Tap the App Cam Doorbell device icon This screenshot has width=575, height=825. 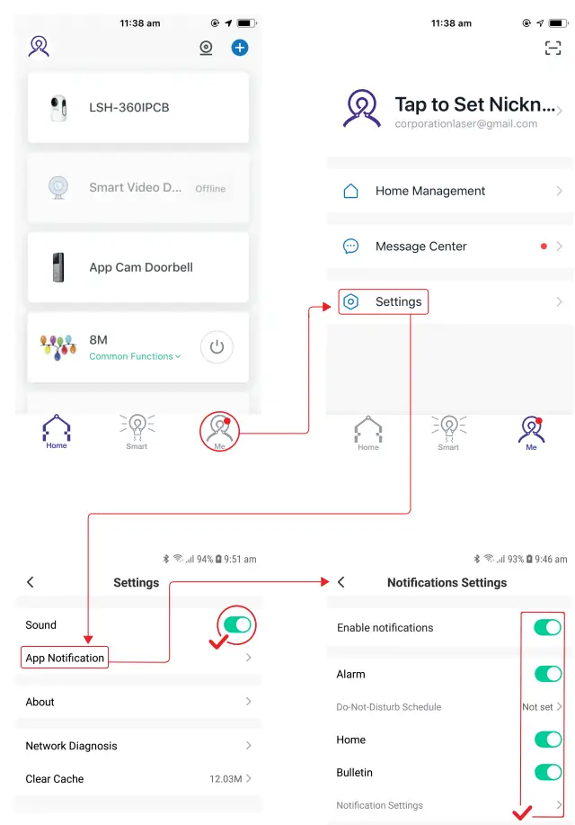[58, 267]
